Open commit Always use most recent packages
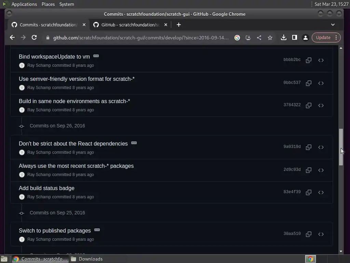This screenshot has height=263, width=350. 76,166
